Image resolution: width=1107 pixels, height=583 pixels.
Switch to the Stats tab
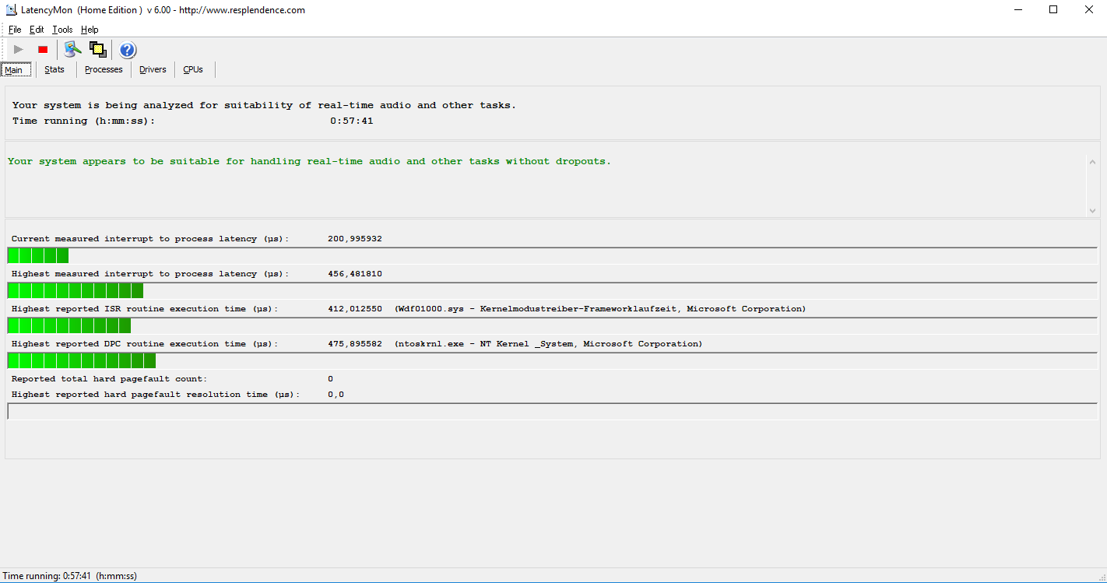coord(54,69)
